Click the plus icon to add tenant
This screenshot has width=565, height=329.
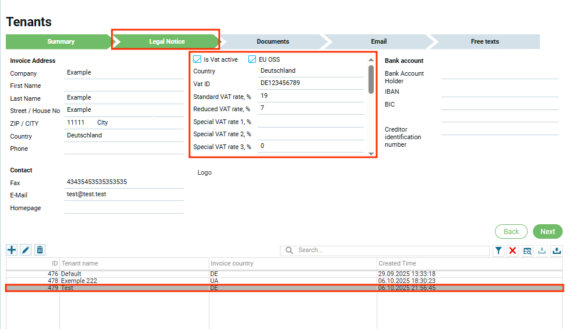pos(12,250)
